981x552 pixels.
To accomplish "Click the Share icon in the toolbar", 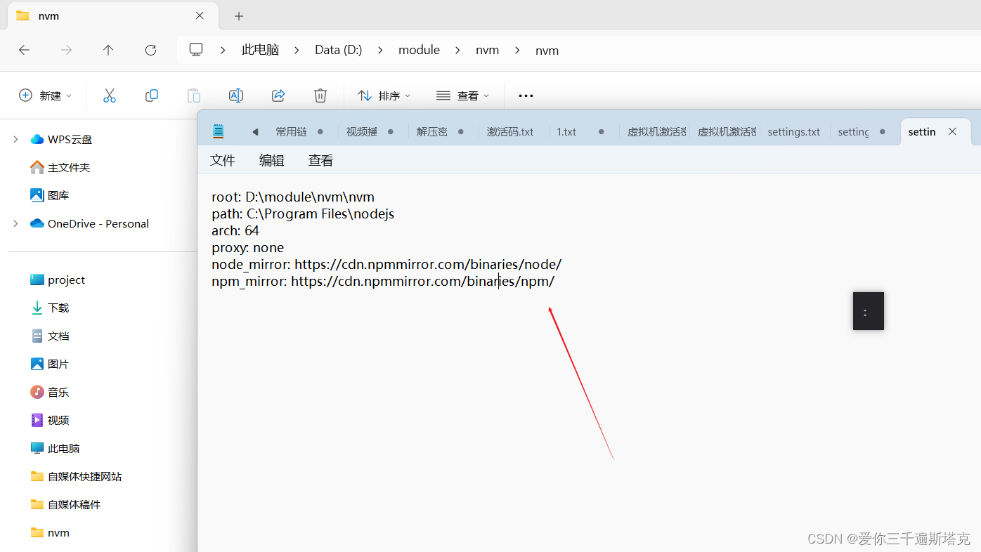I will (278, 95).
